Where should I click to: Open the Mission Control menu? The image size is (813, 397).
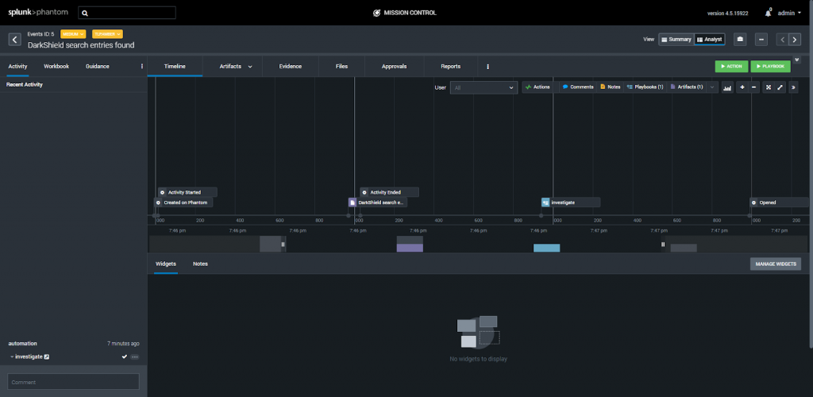(405, 13)
